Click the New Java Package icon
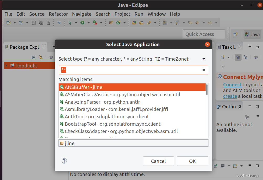Viewport: 263px width, 180px height. coord(111,23)
